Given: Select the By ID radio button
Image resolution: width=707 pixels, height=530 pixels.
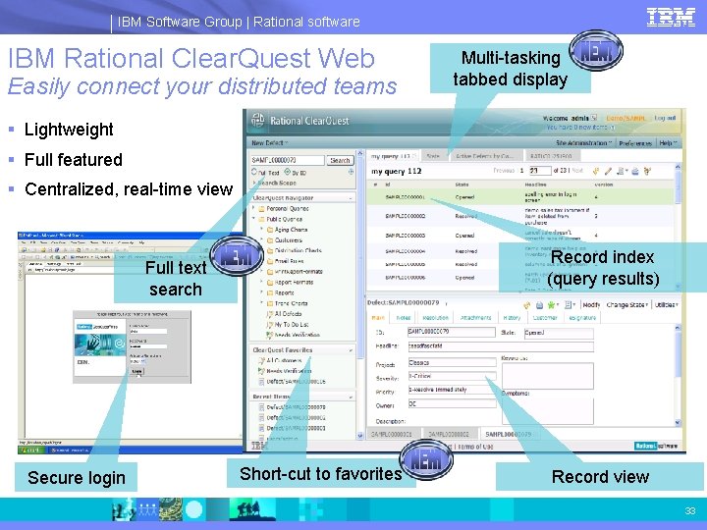Looking at the screenshot, I should (x=288, y=172).
